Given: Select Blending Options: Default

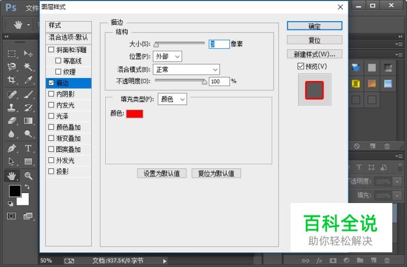Looking at the screenshot, I should pos(69,38).
